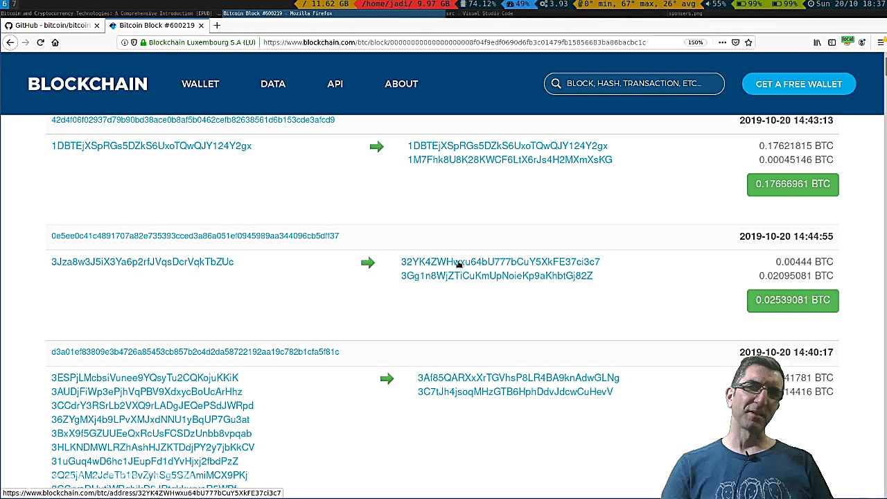Click GET A FREE WALLET button
The height and width of the screenshot is (499, 887).
click(799, 84)
